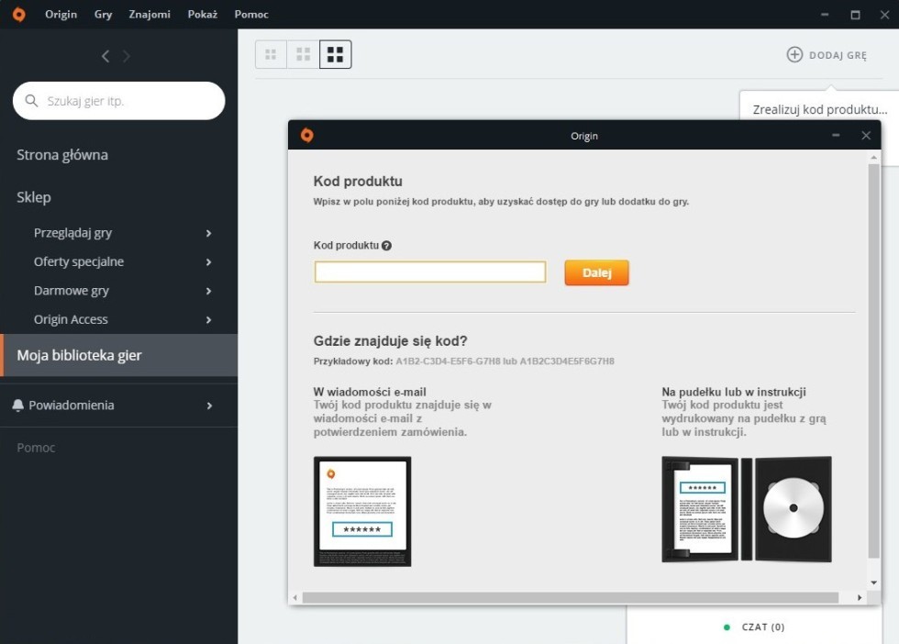Click the game box and disc illustration
This screenshot has height=644, width=899.
click(x=747, y=509)
